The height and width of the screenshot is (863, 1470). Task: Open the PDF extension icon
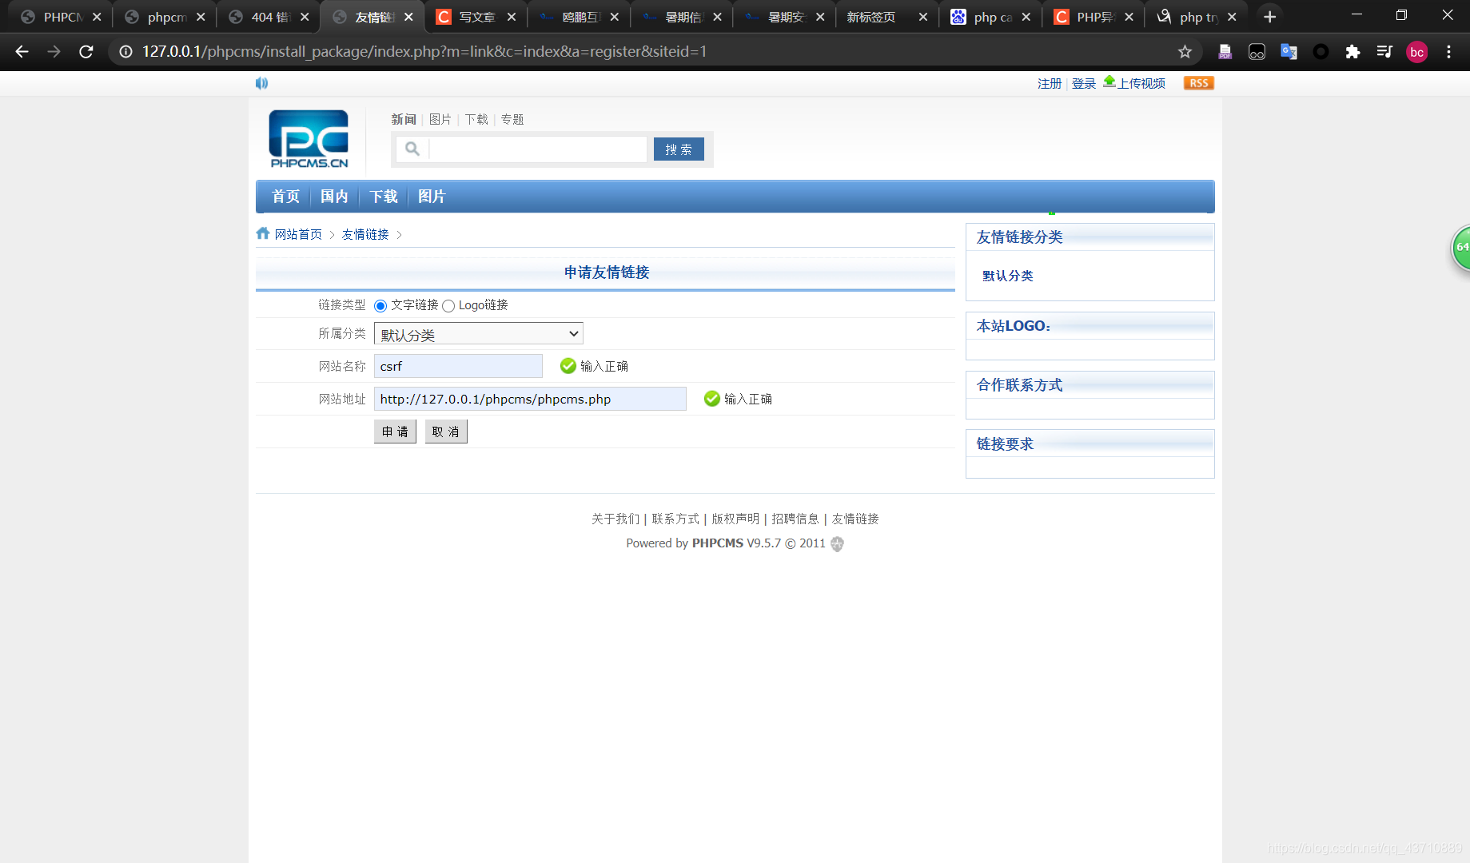pos(1225,52)
